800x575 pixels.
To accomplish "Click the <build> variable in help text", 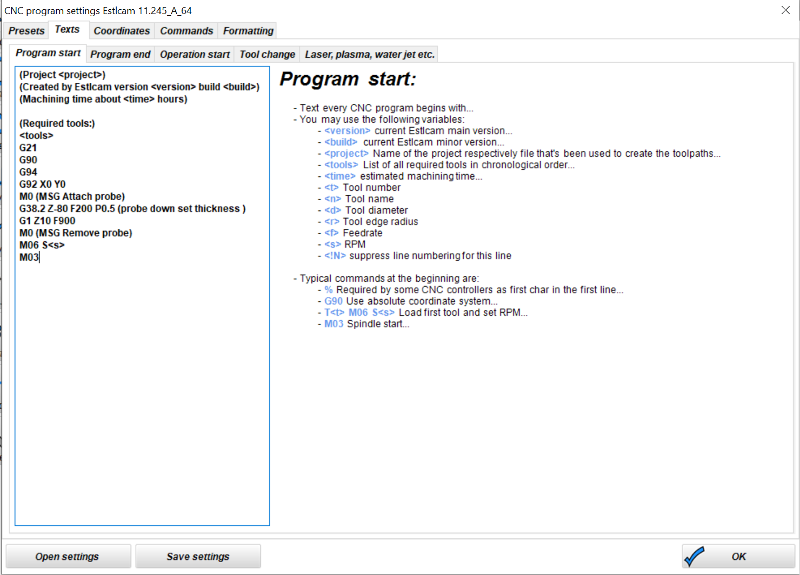I will (x=341, y=142).
